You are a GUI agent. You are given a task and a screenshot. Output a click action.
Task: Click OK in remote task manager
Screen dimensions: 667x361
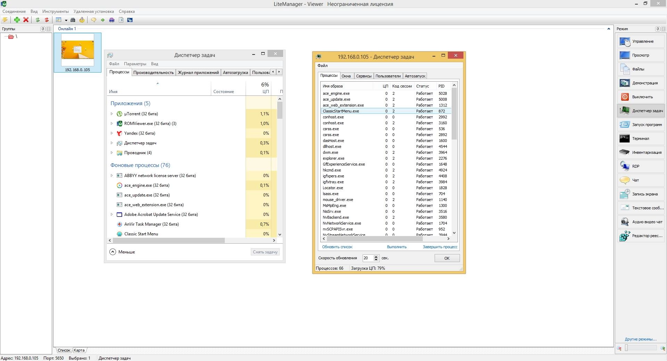447,258
